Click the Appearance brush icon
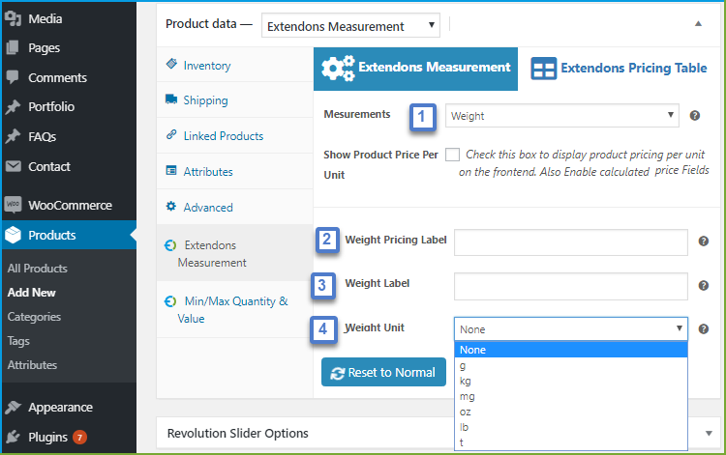The image size is (726, 455). coord(13,407)
